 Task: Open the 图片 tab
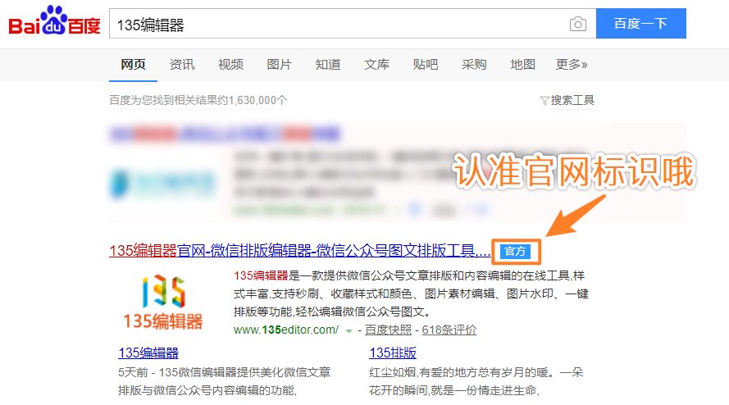click(279, 65)
